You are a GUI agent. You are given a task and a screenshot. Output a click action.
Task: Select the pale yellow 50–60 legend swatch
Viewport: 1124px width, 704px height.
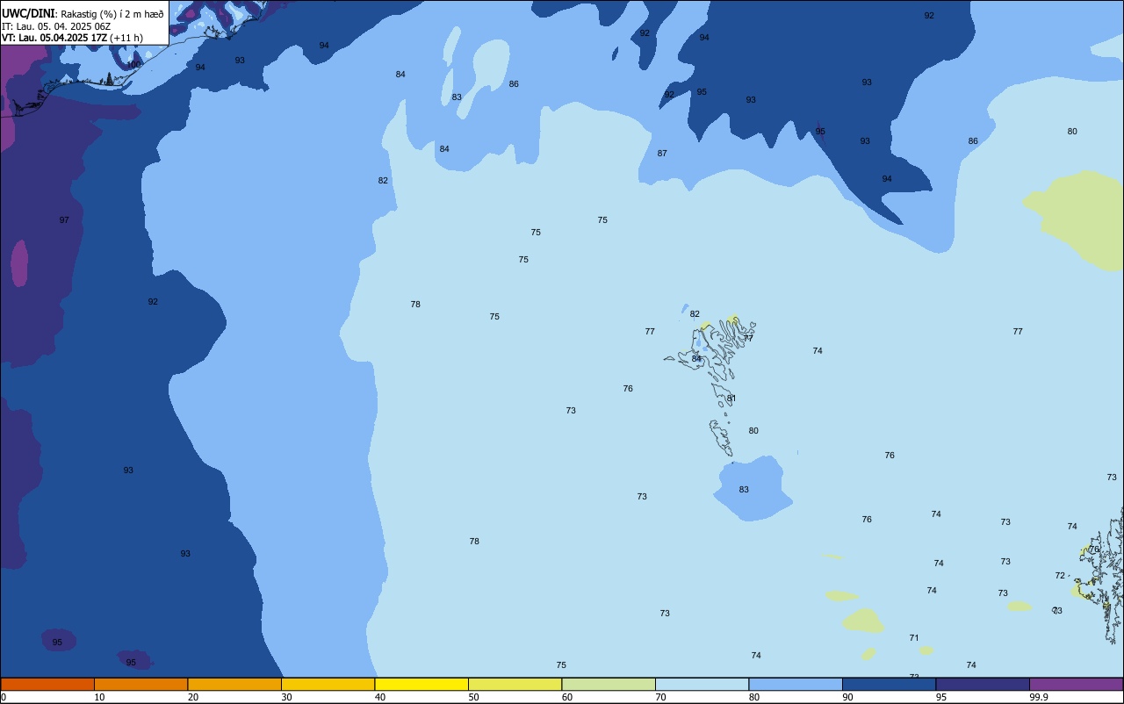tap(515, 684)
